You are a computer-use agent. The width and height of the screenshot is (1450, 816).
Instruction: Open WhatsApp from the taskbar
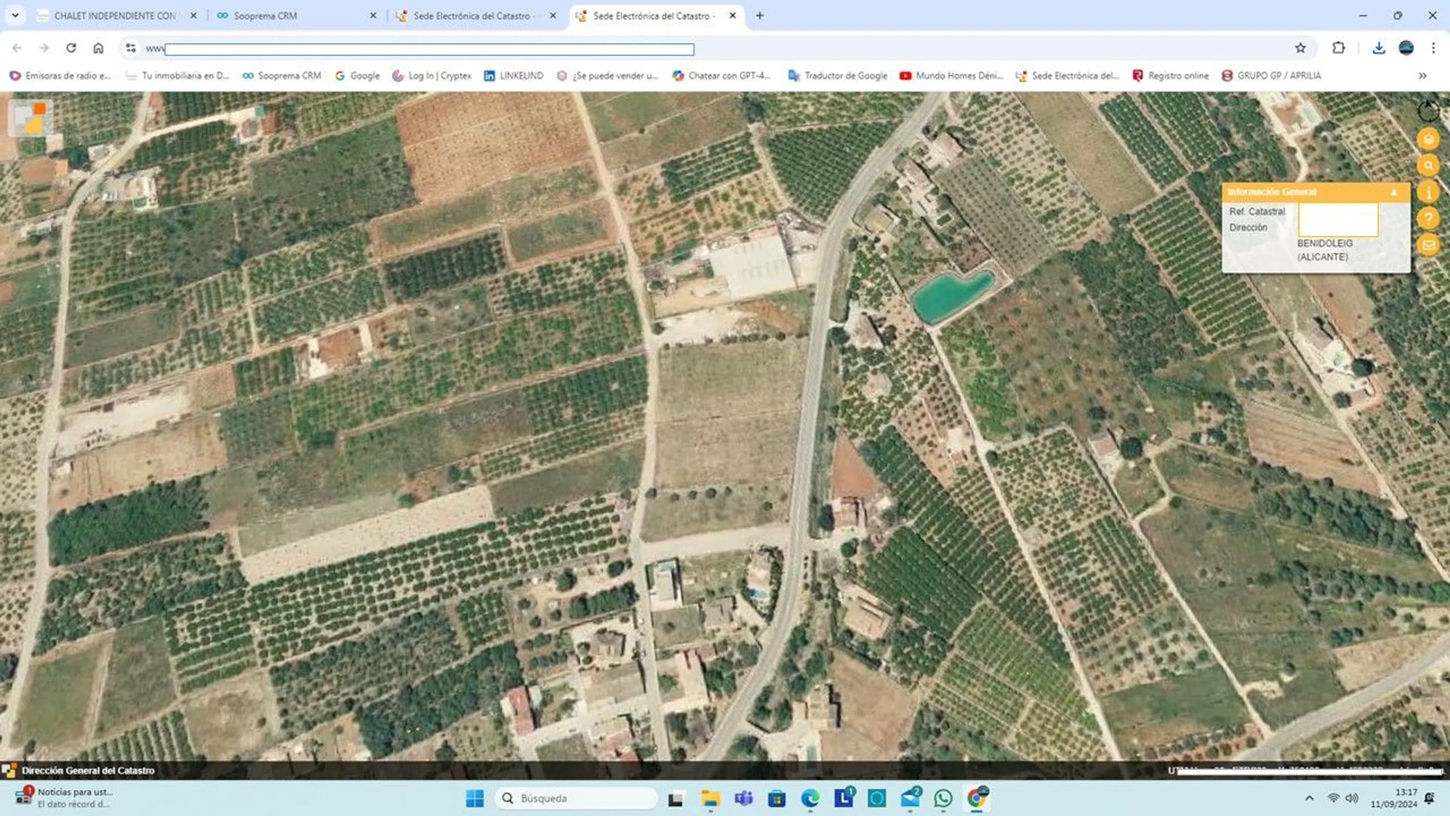pyautogui.click(x=943, y=798)
